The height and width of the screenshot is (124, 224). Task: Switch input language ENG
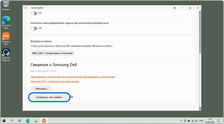point(201,121)
